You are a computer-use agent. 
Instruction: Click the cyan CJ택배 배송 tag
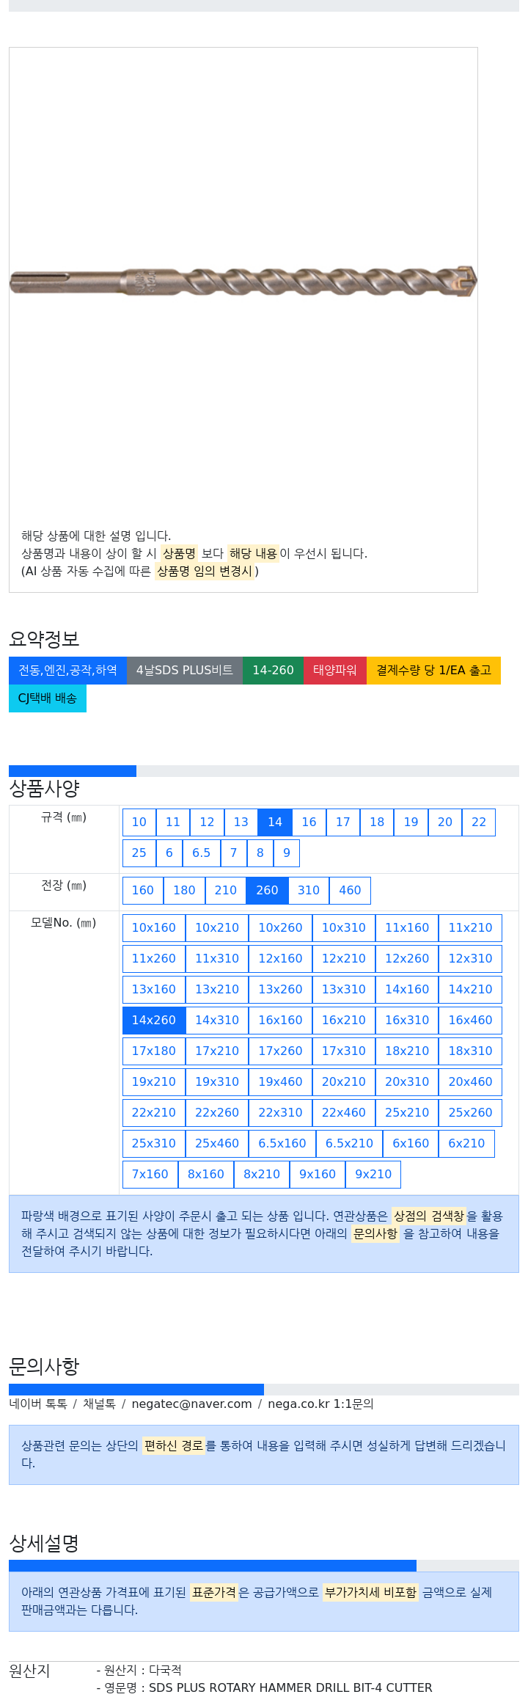pyautogui.click(x=48, y=698)
